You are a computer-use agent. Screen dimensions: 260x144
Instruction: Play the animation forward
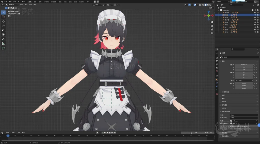point(110,133)
